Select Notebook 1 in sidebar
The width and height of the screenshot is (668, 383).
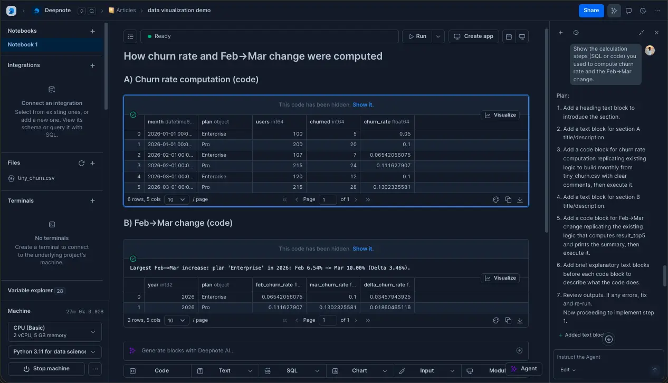click(23, 45)
